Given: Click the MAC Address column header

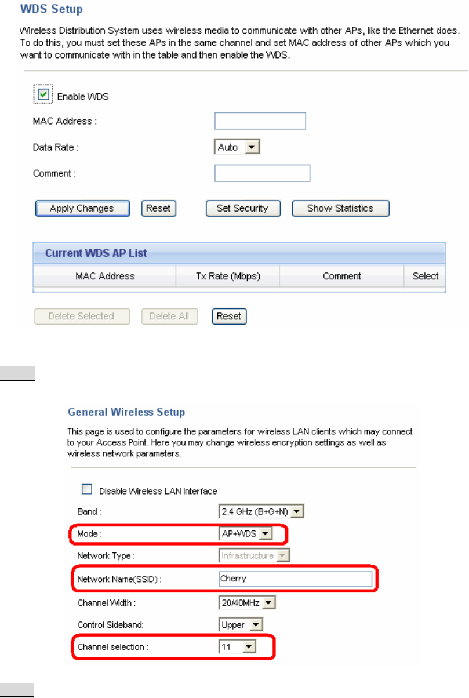Looking at the screenshot, I should pyautogui.click(x=105, y=277).
